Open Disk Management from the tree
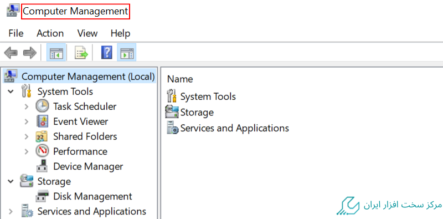Viewport: 443px width, 219px height. [92, 196]
